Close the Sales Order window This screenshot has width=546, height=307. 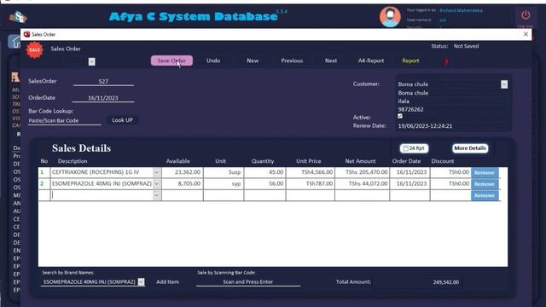(x=526, y=34)
